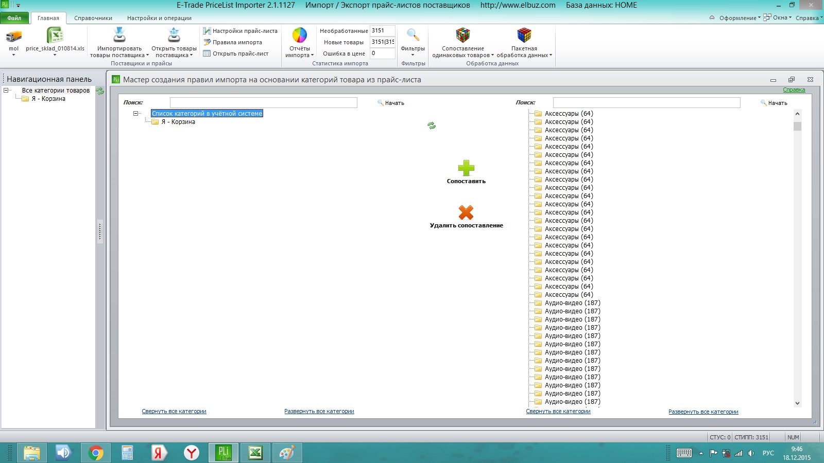Open the price_sklad_010814.xls dropdown
Screen dimensions: 824x463
55,55
